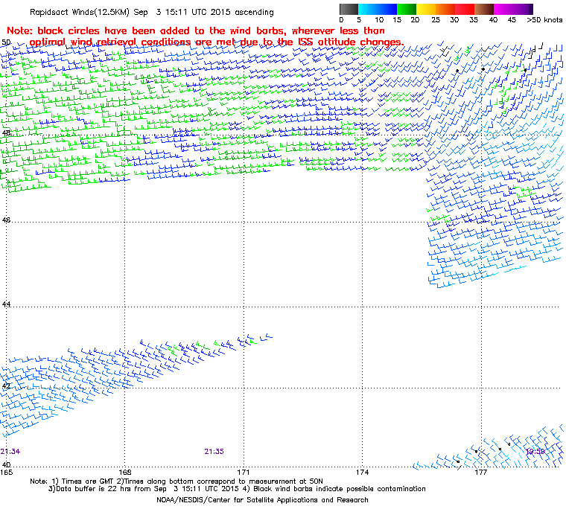Click the brown 35-40 knots legend segment
566x512 pixels.
(484, 9)
